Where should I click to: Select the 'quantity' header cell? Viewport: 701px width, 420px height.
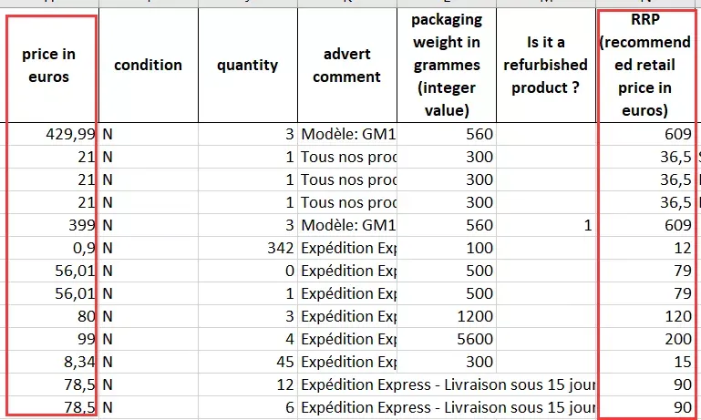coord(248,66)
